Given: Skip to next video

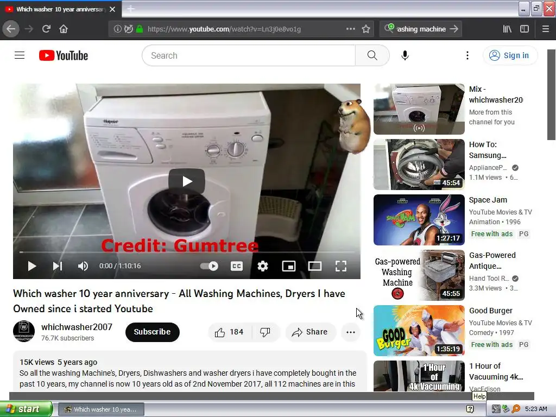Looking at the screenshot, I should point(58,266).
